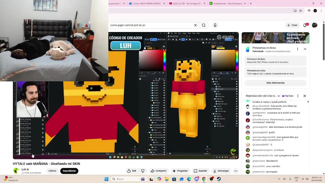
Task: Click the Chrome icon in the taskbar
Action: tap(204, 179)
